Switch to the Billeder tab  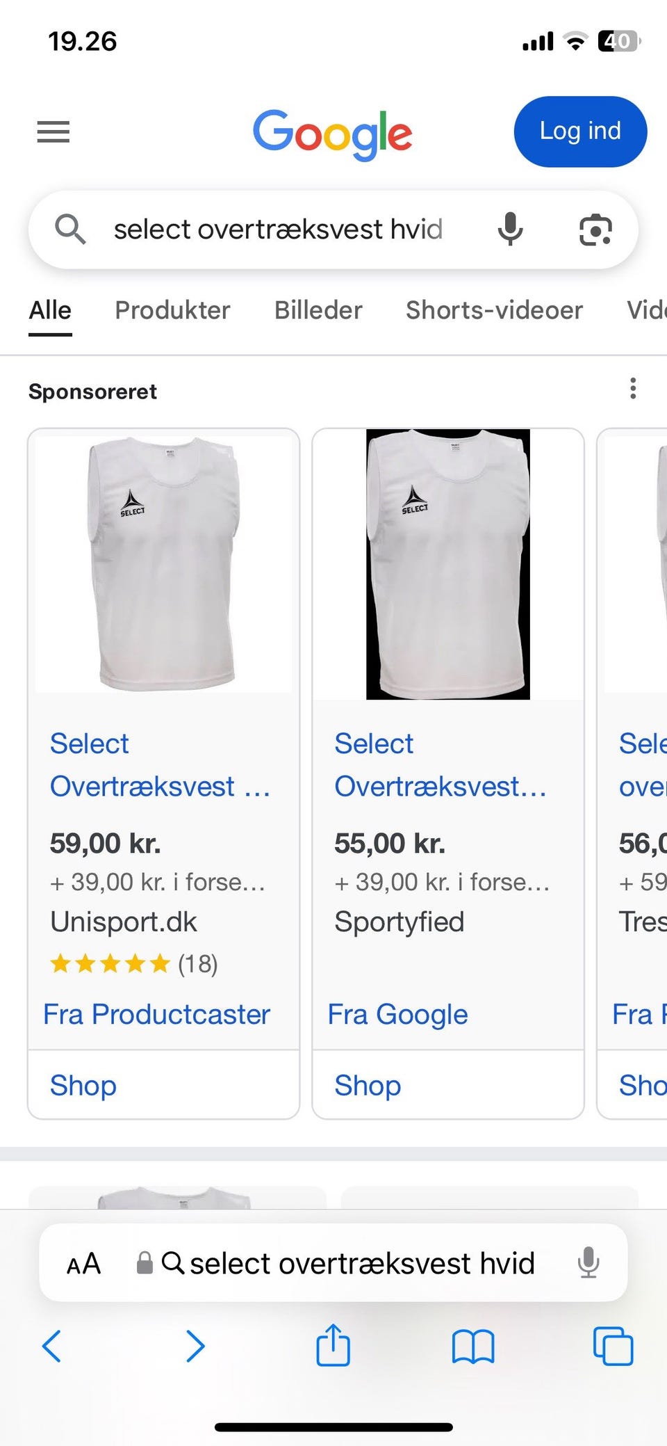(x=318, y=310)
